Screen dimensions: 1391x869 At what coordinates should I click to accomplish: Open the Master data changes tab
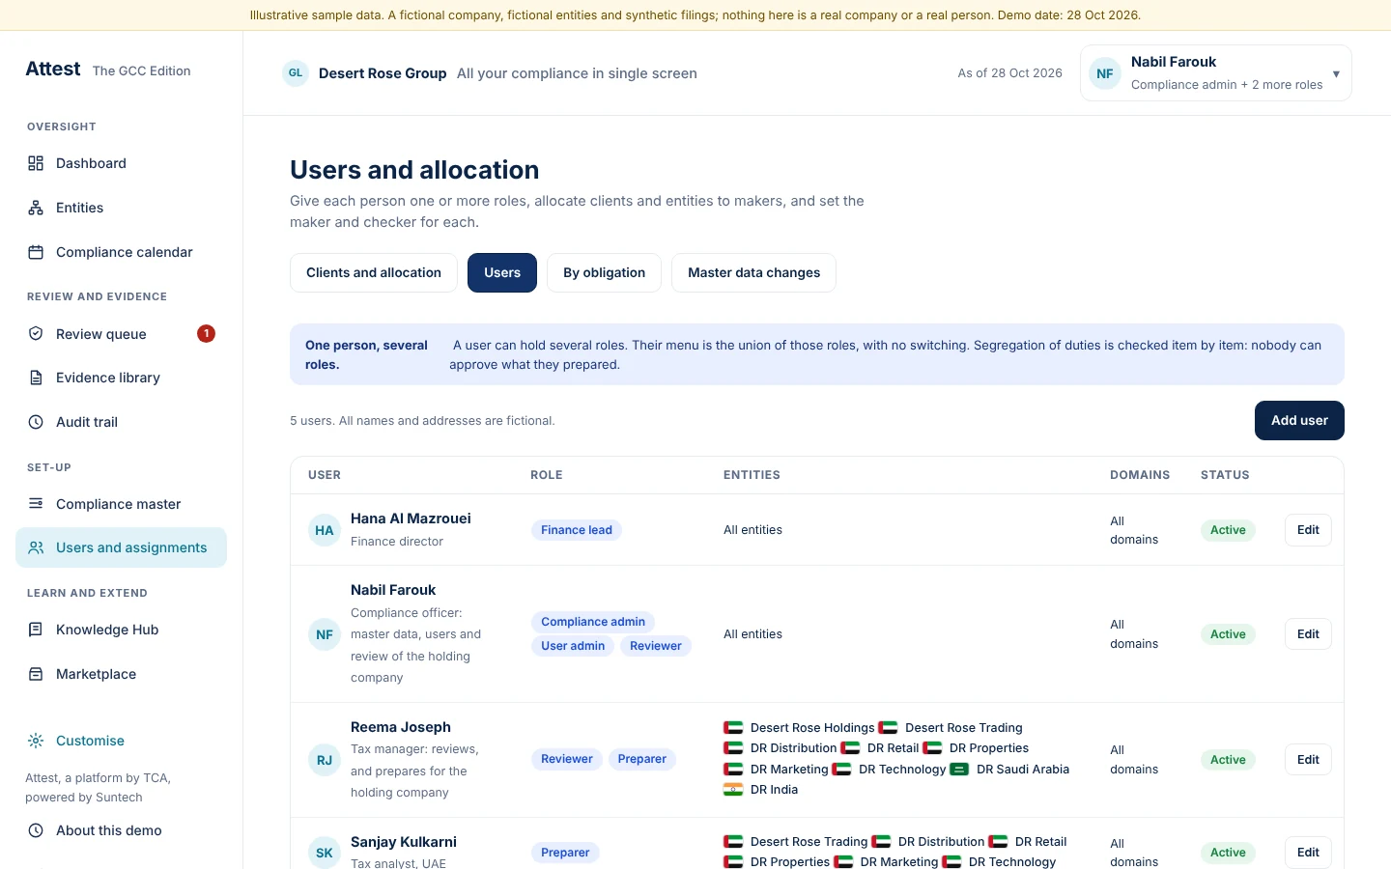tap(753, 272)
